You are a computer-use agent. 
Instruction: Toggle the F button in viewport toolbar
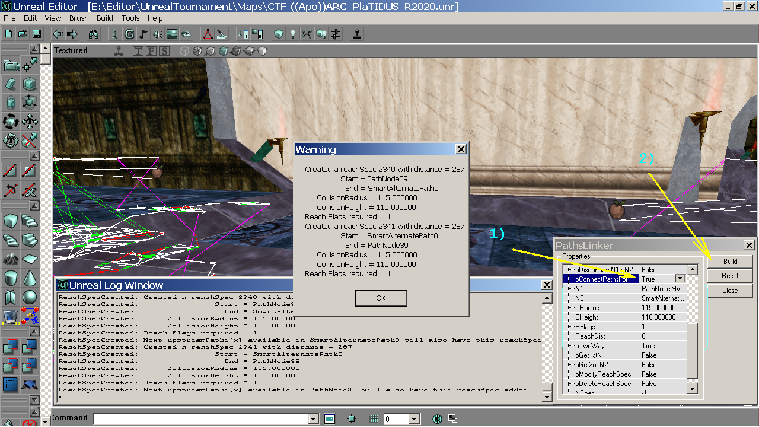pyautogui.click(x=151, y=51)
